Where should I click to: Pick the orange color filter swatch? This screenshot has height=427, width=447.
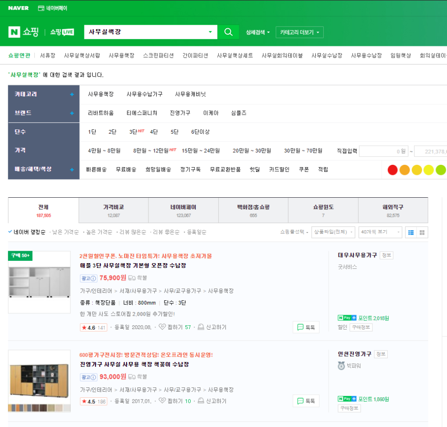pyautogui.click(x=404, y=170)
